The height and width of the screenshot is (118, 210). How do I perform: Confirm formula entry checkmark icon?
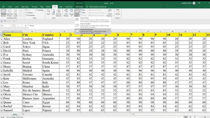pyautogui.click(x=22, y=26)
